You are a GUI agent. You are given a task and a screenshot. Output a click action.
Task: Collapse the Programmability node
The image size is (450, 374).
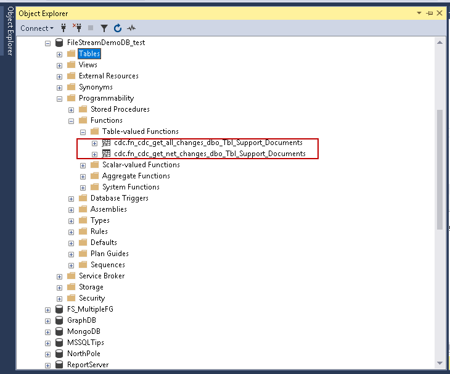(x=59, y=99)
